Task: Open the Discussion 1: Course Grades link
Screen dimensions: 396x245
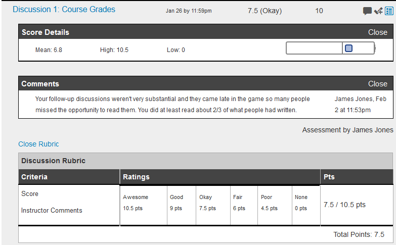Action: pyautogui.click(x=64, y=10)
